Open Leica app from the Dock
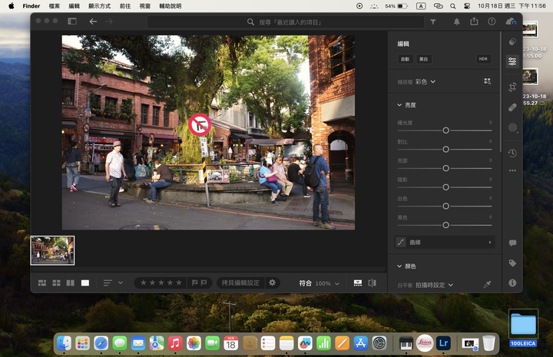The width and height of the screenshot is (553, 357). click(x=425, y=343)
